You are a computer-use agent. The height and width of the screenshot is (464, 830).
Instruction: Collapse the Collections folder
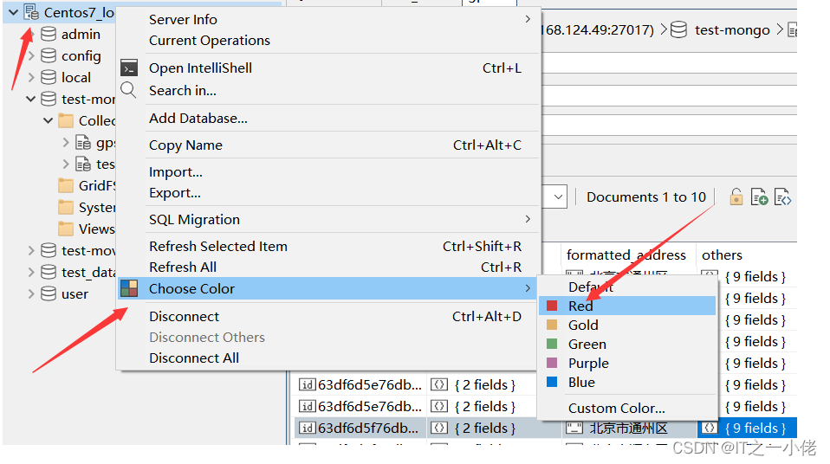[x=49, y=120]
